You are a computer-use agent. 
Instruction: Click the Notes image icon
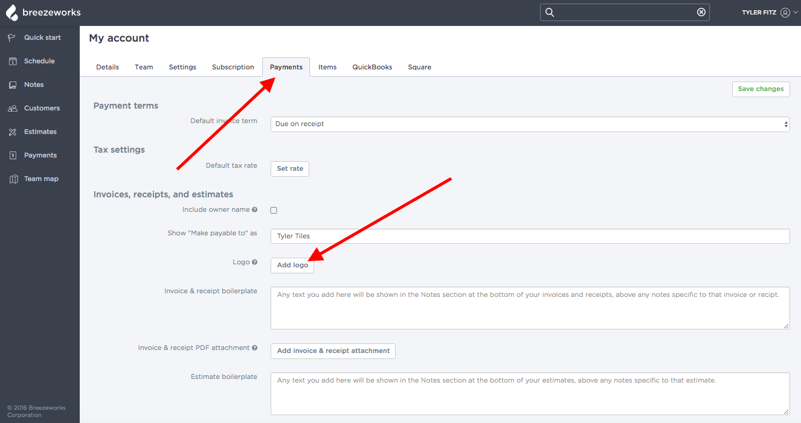(12, 84)
